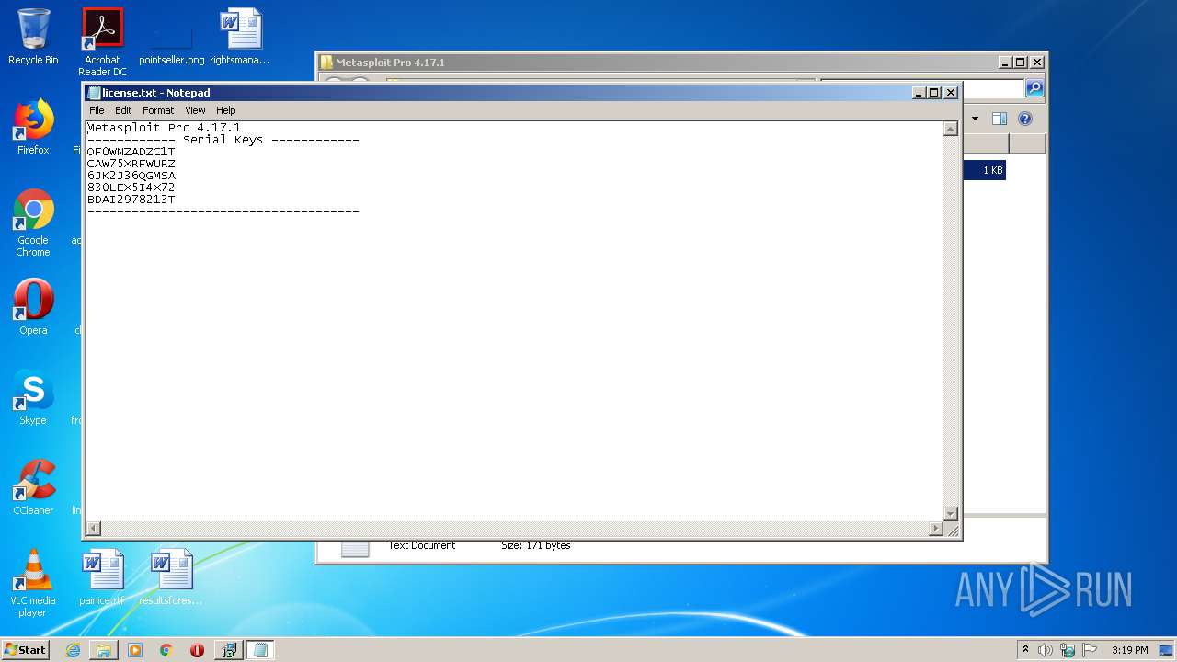Click the Start button
The width and height of the screenshot is (1177, 662).
tap(26, 650)
